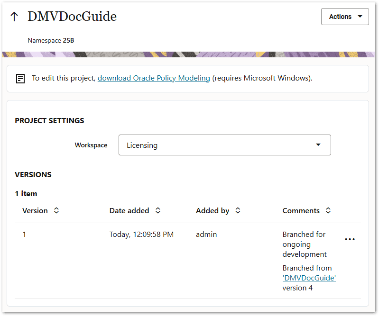Go back using the up arrow icon
Image resolution: width=379 pixels, height=316 pixels.
pyautogui.click(x=14, y=17)
